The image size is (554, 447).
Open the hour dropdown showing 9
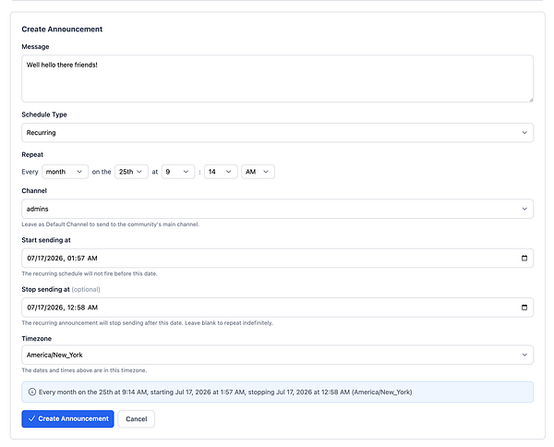(x=178, y=172)
